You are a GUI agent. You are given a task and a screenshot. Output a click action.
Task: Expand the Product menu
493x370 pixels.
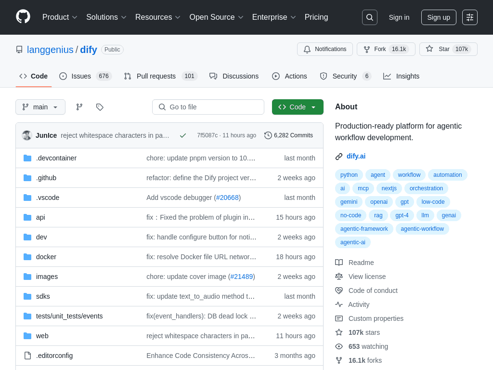[x=60, y=17]
